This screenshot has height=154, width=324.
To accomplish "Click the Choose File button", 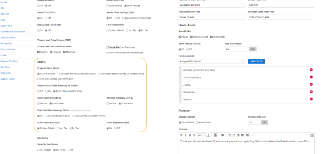I will pyautogui.click(x=114, y=47).
